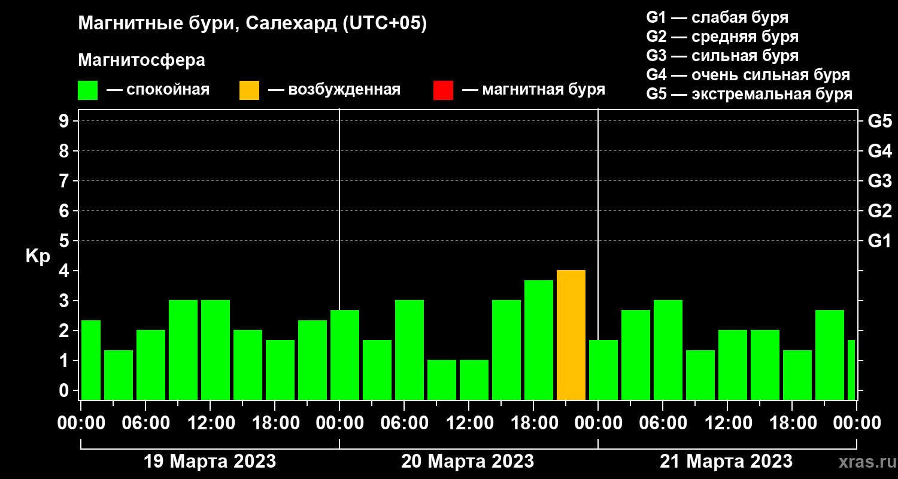
Task: Click the '20 Марта 2023' date label
Action: [468, 462]
